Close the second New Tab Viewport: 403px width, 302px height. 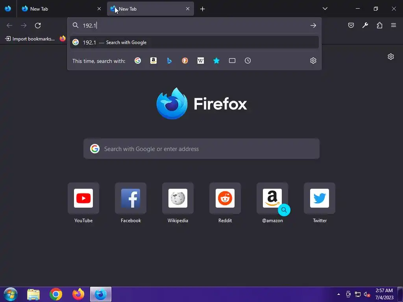click(188, 9)
